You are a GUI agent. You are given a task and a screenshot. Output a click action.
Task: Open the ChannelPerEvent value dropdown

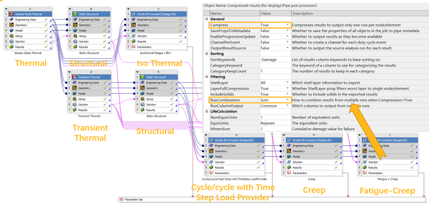coord(287,43)
